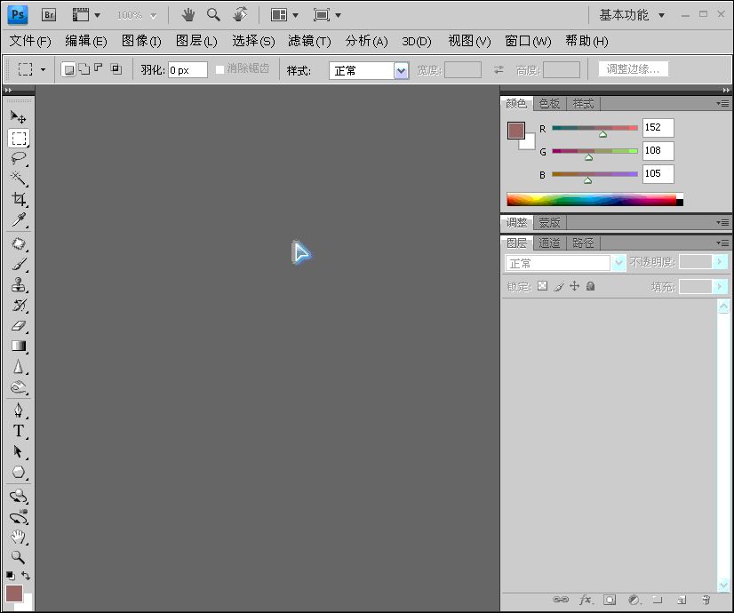Viewport: 734px width, 613px height.
Task: Select the Lasso tool
Action: click(18, 158)
